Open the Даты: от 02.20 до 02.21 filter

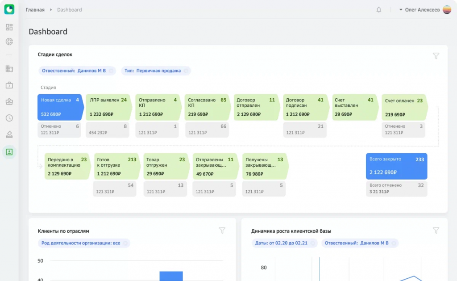pos(281,243)
